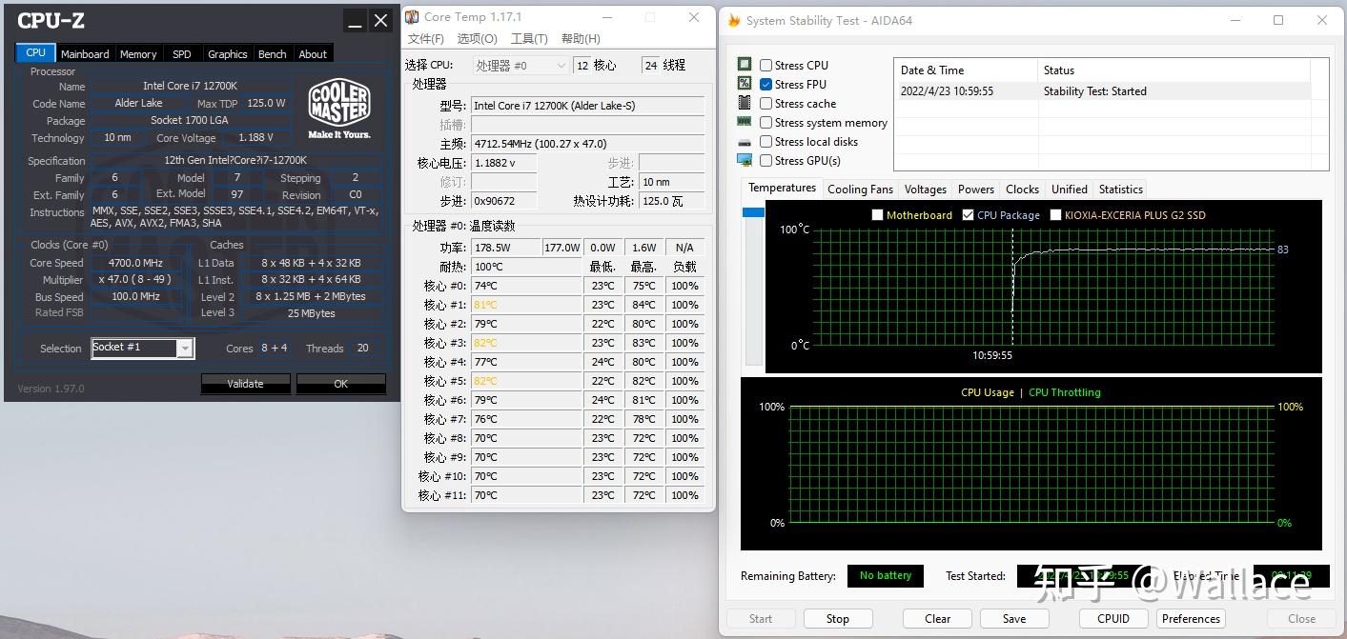Screen dimensions: 1347x639
Task: Minimize the Core Temp window
Action: [606, 17]
